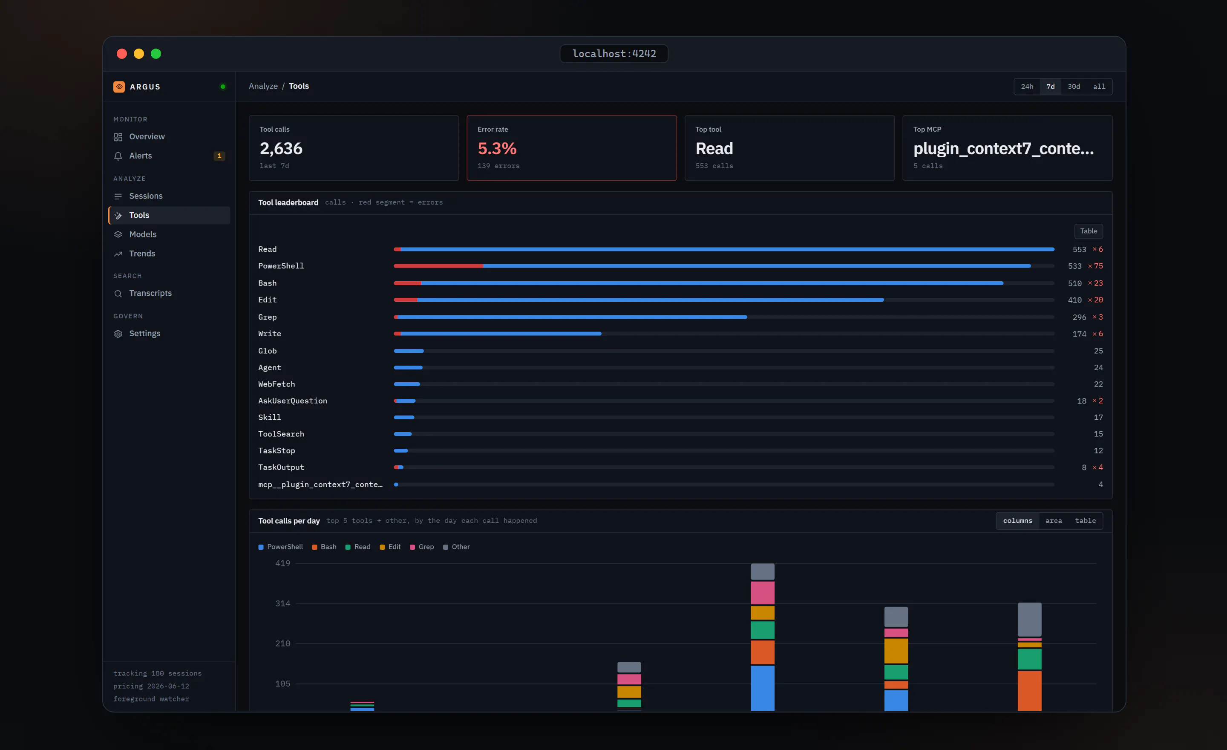Click the TaskStop tool name
The image size is (1227, 750).
tap(277, 451)
